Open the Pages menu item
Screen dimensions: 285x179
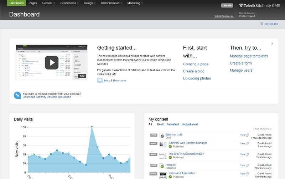point(33,3)
